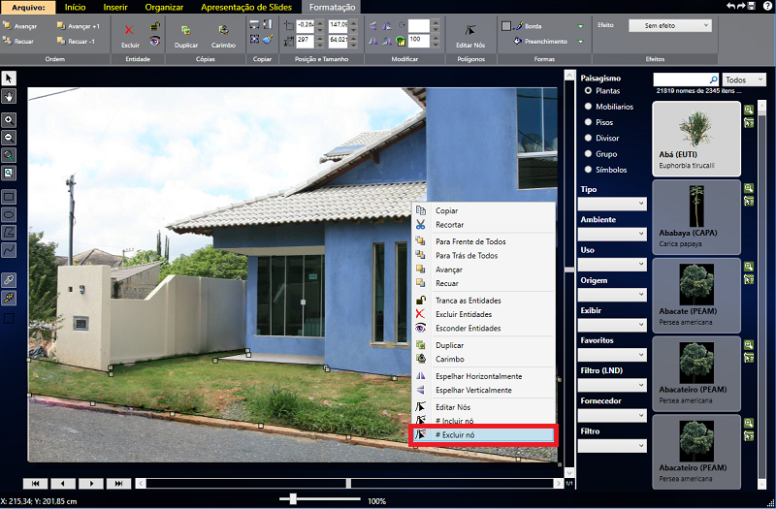Pick the ellipse drawing tool
The height and width of the screenshot is (509, 776).
click(x=10, y=214)
